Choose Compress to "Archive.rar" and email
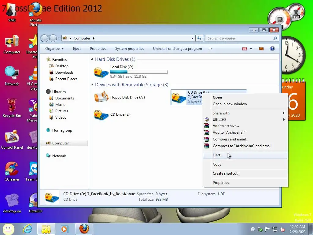 pyautogui.click(x=245, y=146)
